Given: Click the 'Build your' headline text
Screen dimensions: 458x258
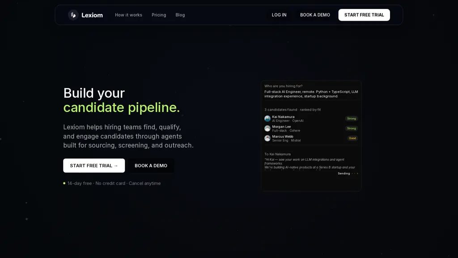Looking at the screenshot, I should click(x=94, y=93).
